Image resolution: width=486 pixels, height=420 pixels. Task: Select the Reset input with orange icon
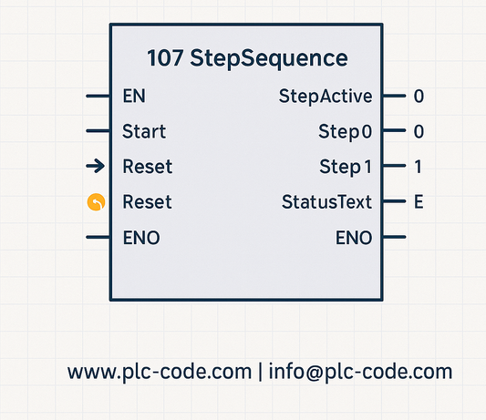[x=147, y=202]
